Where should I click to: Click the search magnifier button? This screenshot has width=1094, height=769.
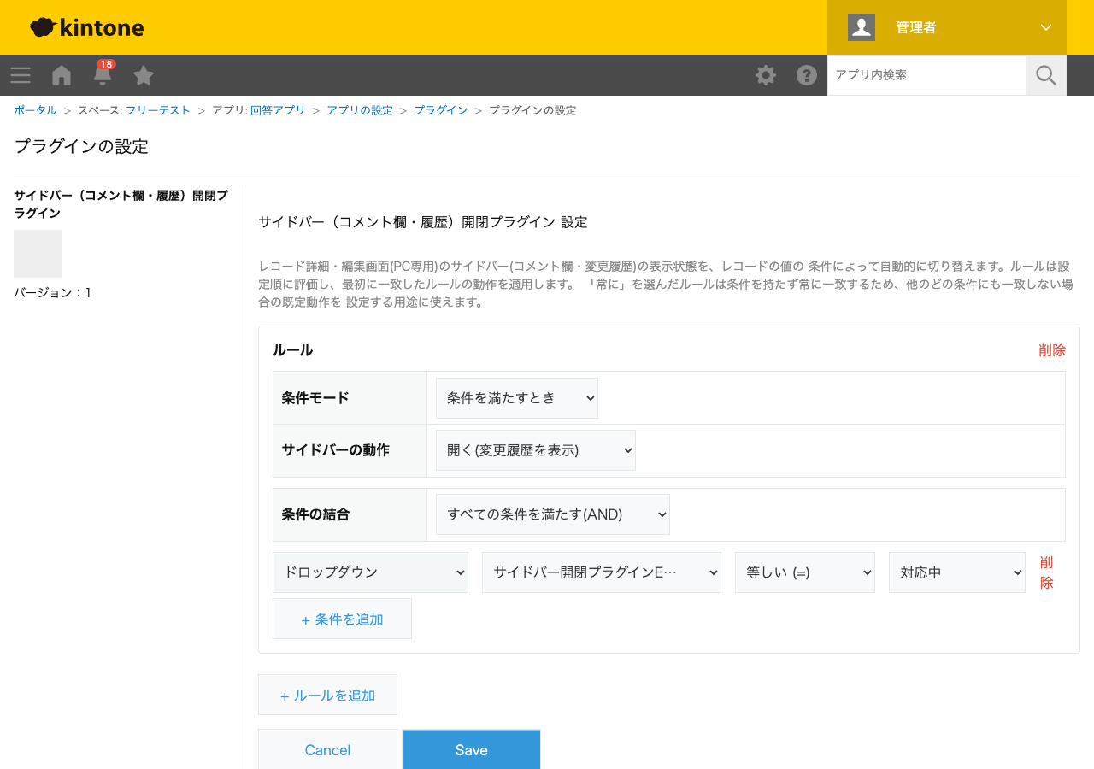pos(1046,75)
